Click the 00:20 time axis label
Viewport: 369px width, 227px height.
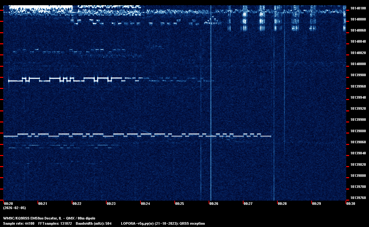pyautogui.click(x=8, y=204)
